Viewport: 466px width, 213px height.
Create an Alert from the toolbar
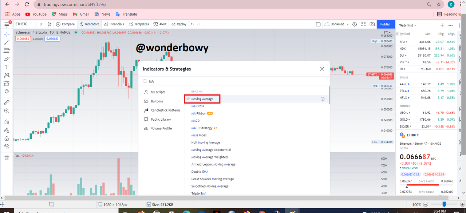coord(160,24)
